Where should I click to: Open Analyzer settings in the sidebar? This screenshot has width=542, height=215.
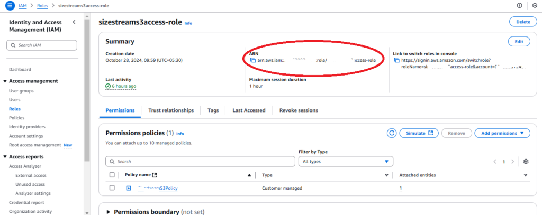[33, 193]
